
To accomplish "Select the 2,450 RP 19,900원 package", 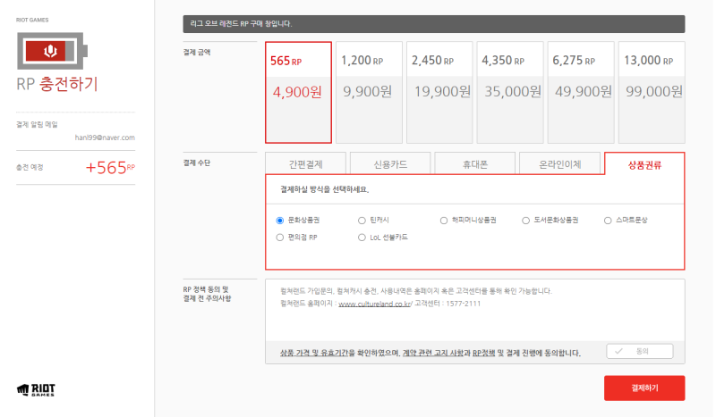I will click(x=439, y=93).
